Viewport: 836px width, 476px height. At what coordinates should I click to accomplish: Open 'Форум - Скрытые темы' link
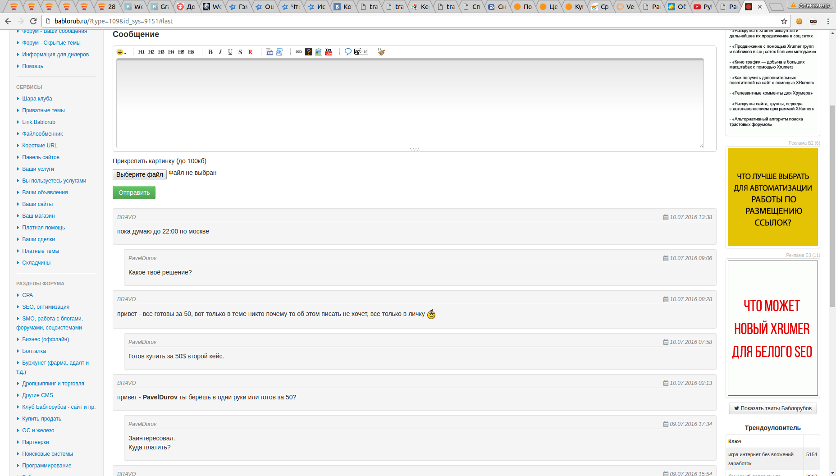pos(51,43)
